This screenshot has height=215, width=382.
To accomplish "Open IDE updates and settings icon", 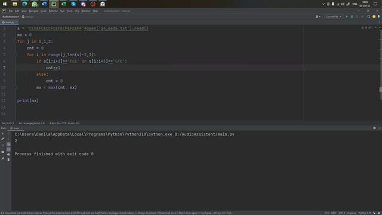I will tap(374, 17).
